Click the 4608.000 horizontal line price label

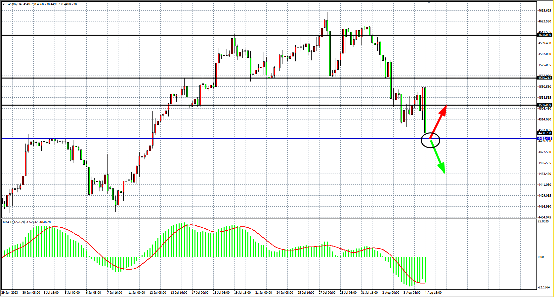(544, 35)
